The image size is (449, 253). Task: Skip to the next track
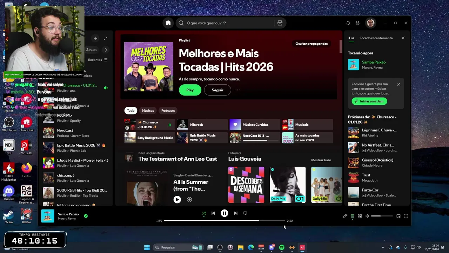coord(236,213)
